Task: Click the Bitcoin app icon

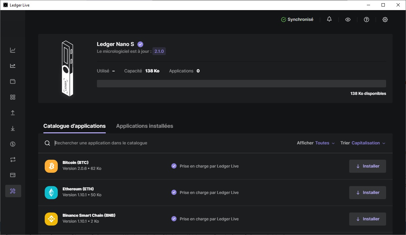Action: 51,166
